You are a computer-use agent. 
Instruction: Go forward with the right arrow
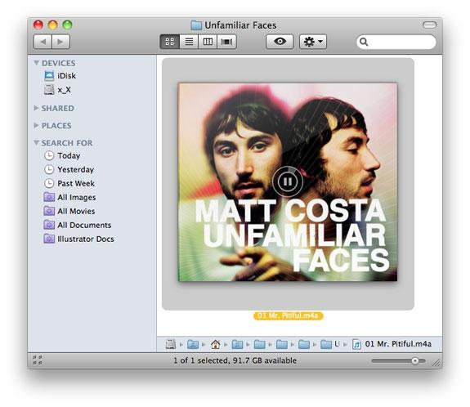60,42
